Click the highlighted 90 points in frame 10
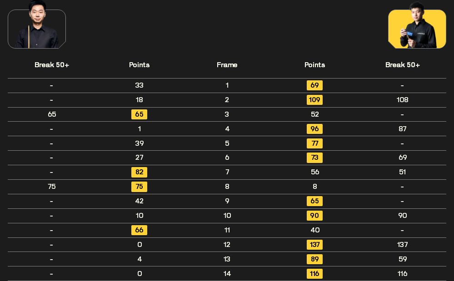 [x=314, y=215]
